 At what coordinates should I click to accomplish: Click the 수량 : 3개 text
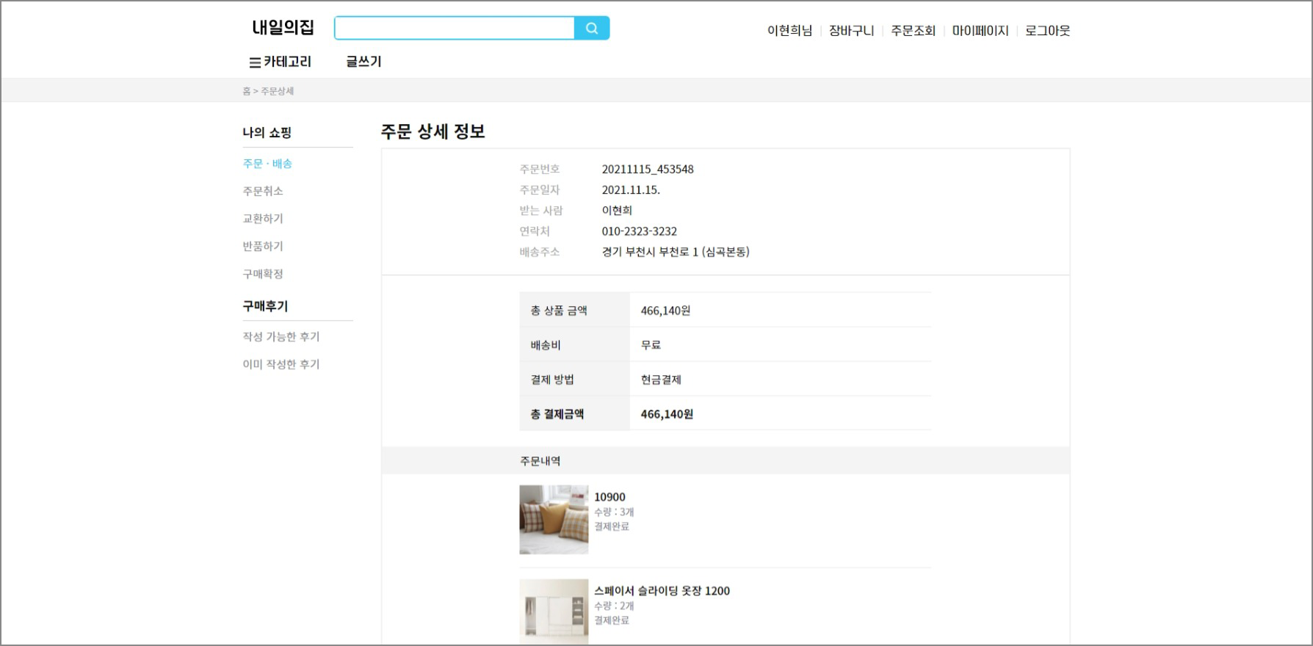(614, 512)
